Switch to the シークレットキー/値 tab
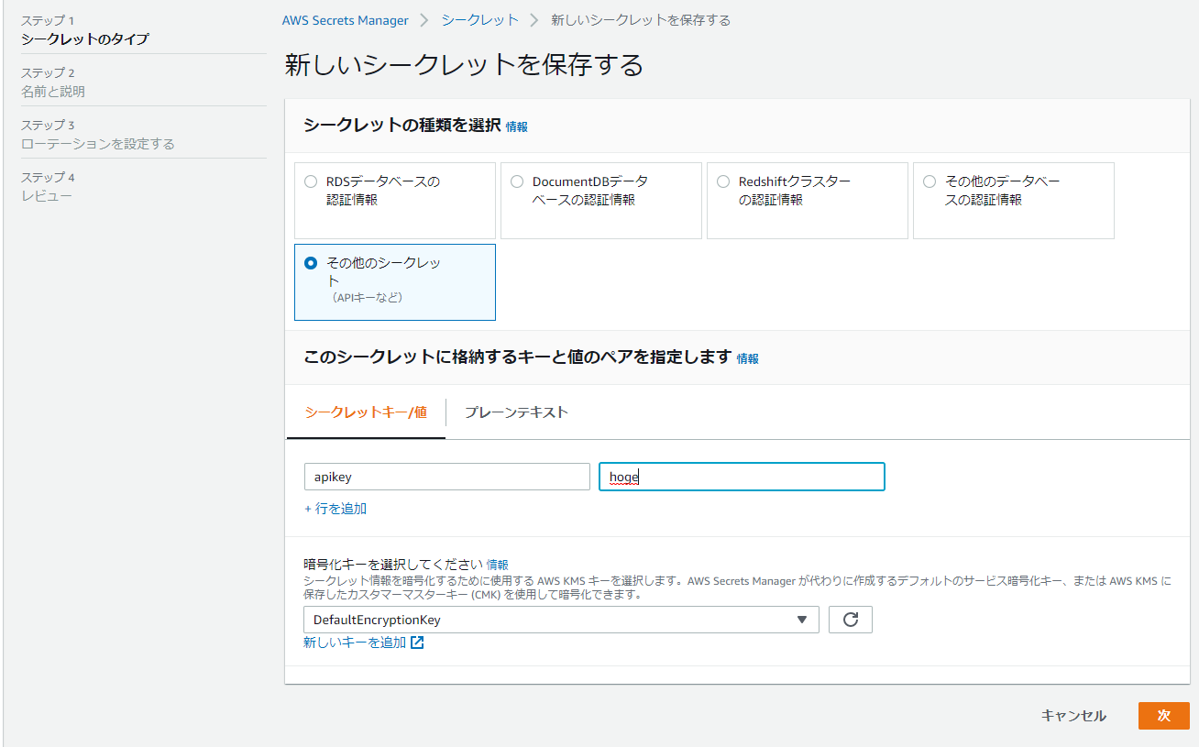This screenshot has height=747, width=1199. [366, 412]
